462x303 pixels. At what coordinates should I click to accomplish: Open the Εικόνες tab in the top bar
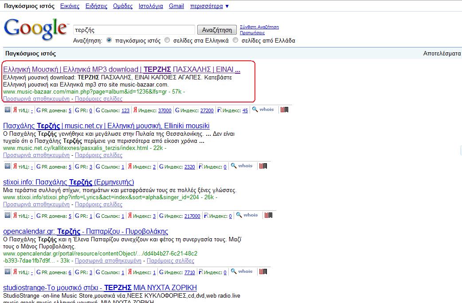pos(70,6)
